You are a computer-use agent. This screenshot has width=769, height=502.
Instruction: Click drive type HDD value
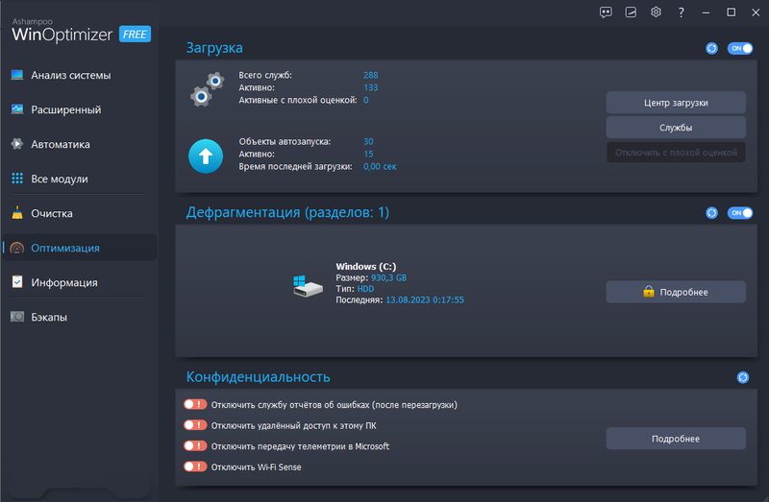click(365, 289)
